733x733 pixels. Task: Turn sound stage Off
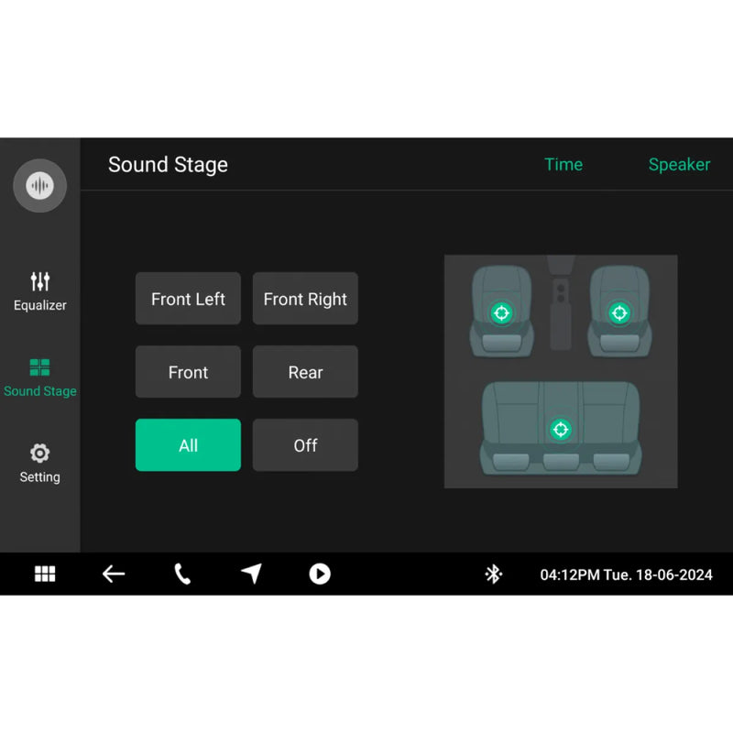305,445
